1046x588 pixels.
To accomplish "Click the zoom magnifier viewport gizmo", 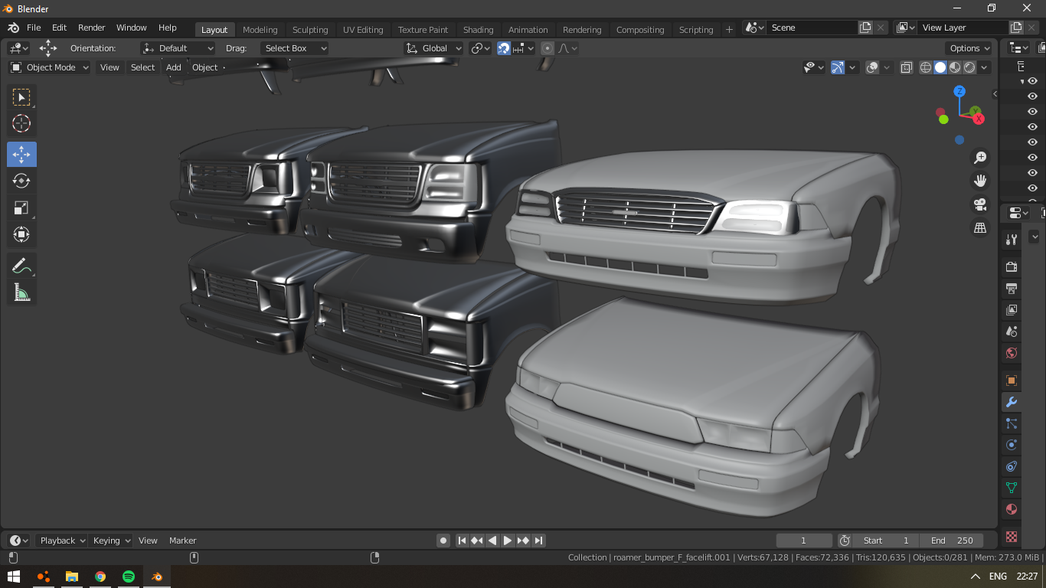I will click(979, 158).
